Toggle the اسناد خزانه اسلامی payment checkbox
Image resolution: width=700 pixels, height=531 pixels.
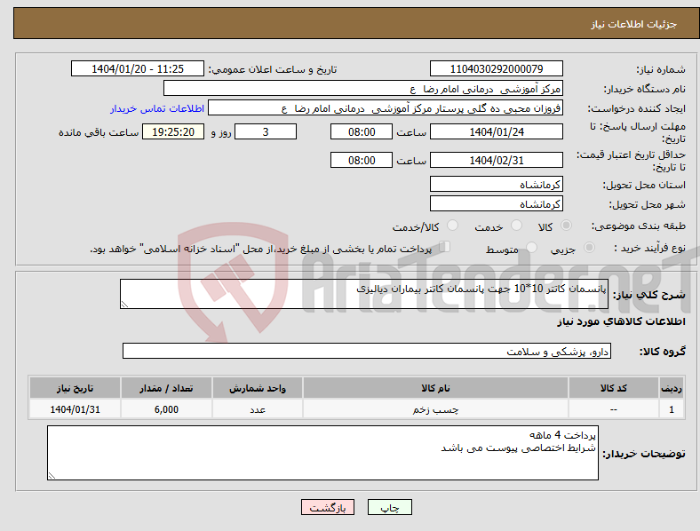tap(445, 247)
